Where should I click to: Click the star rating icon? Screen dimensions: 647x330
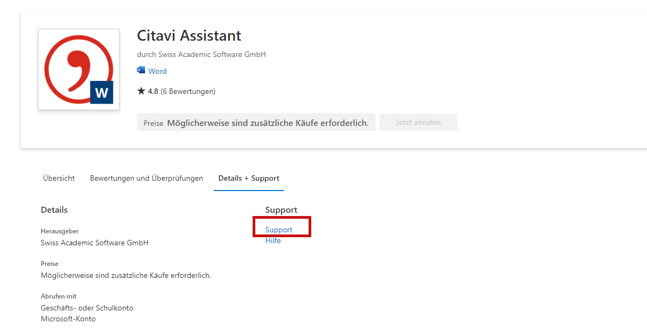click(x=141, y=91)
